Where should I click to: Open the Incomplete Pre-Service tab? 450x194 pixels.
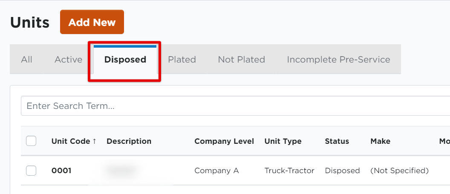[x=338, y=60]
